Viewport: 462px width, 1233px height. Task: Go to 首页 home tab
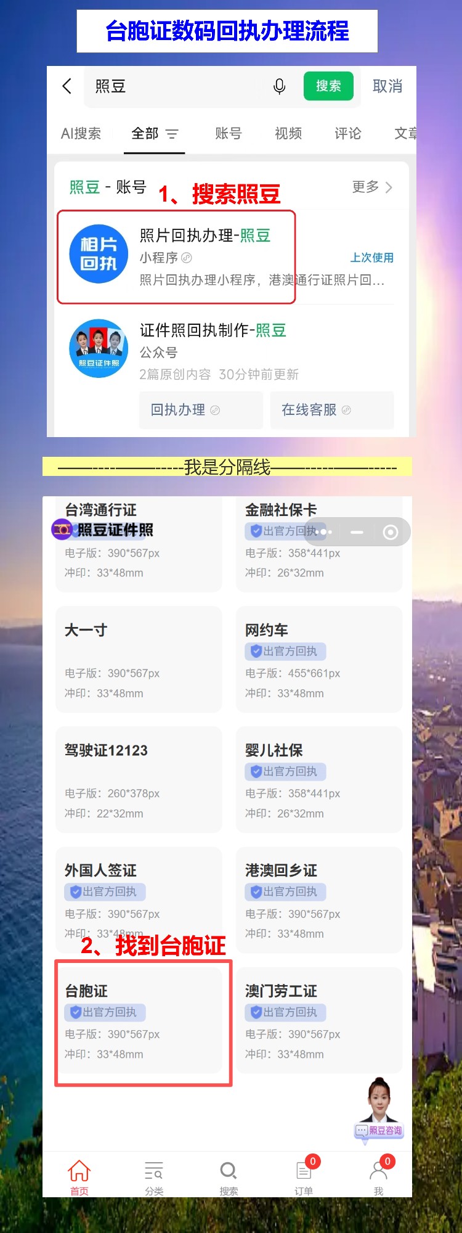click(x=79, y=1178)
